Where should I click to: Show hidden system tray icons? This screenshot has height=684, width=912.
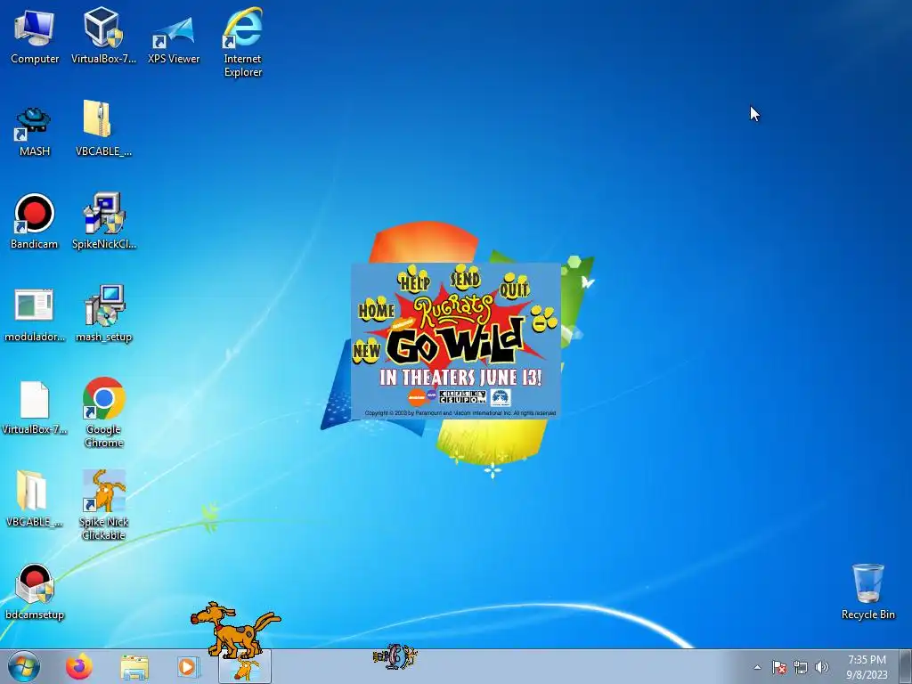[757, 667]
